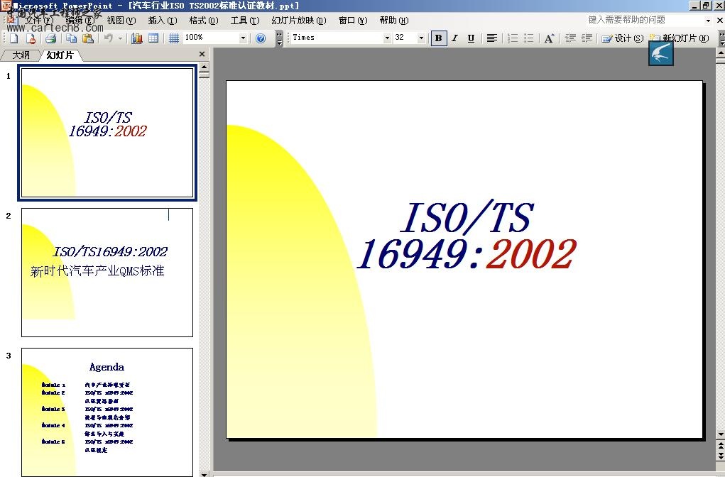The image size is (725, 477).
Task: Click the Increase Font Size icon
Action: pyautogui.click(x=549, y=38)
